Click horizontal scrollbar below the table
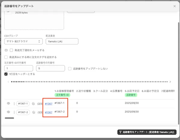Viewport: 180px width, 140px height. 10,118
